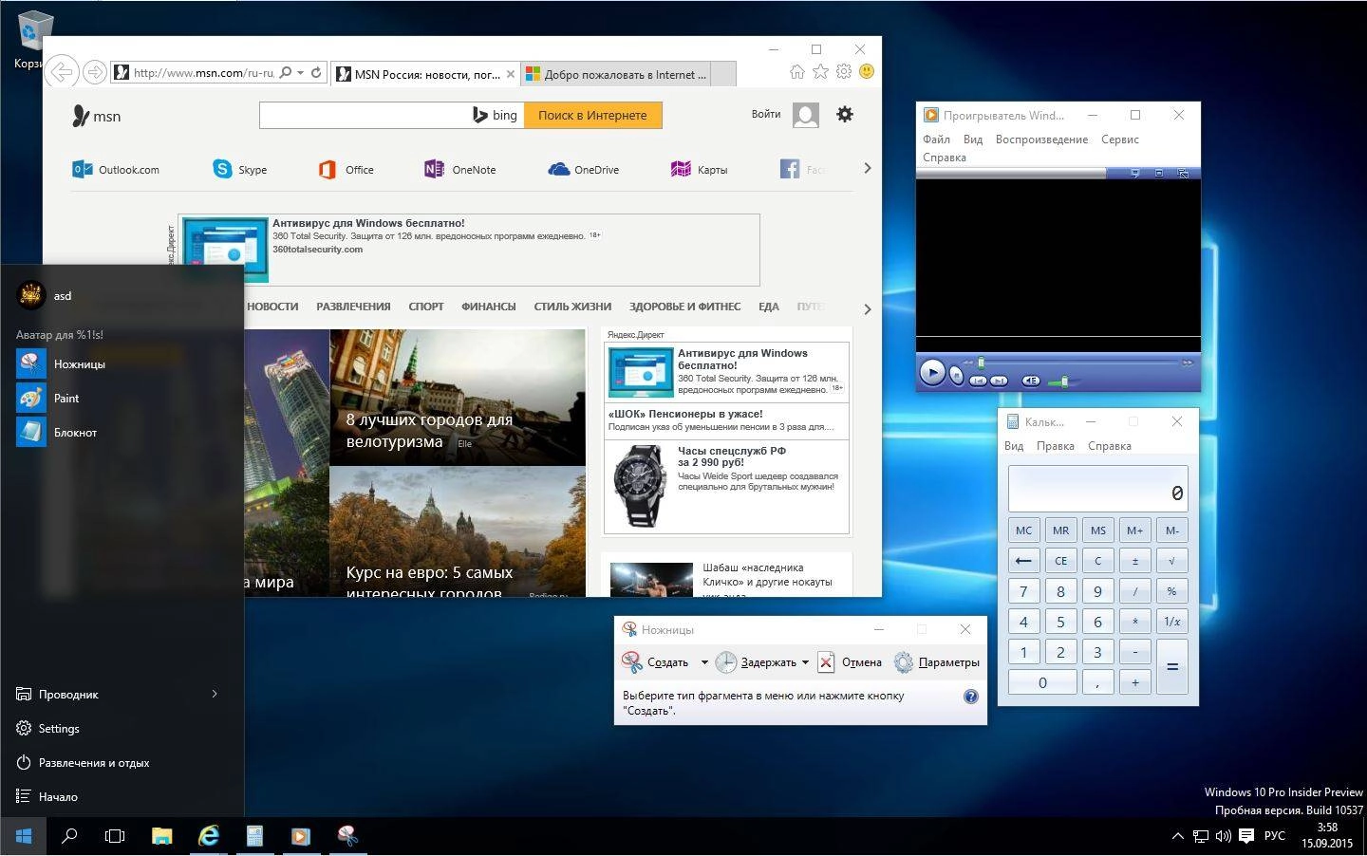Click the square root key in Calculator

(1171, 561)
